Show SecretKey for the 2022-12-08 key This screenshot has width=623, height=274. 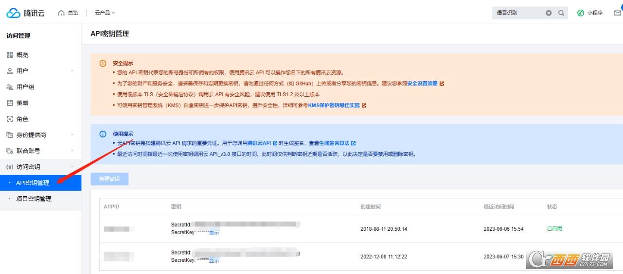214,260
